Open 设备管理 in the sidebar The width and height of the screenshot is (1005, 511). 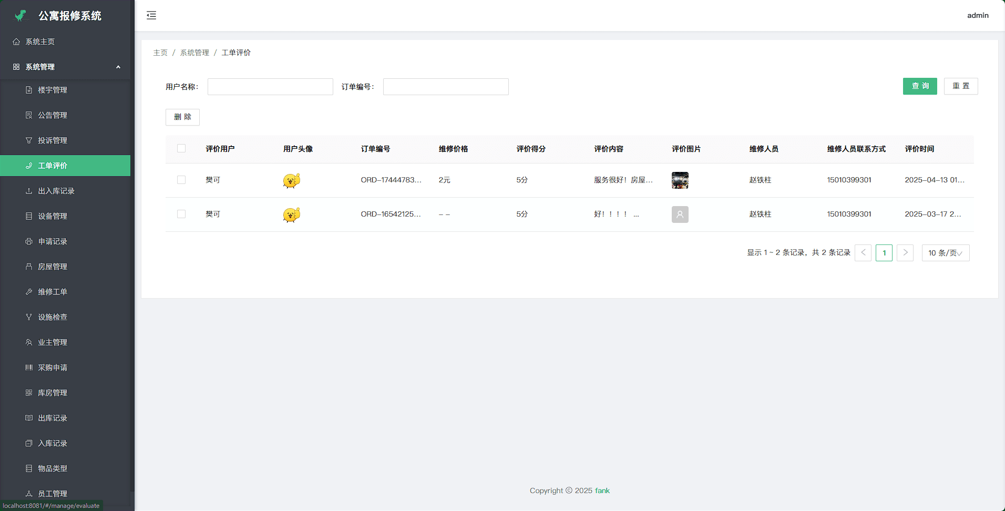[53, 216]
